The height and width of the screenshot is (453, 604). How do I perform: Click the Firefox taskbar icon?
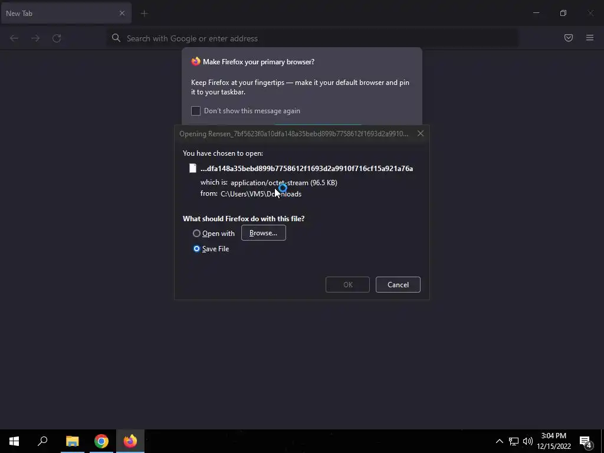(130, 441)
